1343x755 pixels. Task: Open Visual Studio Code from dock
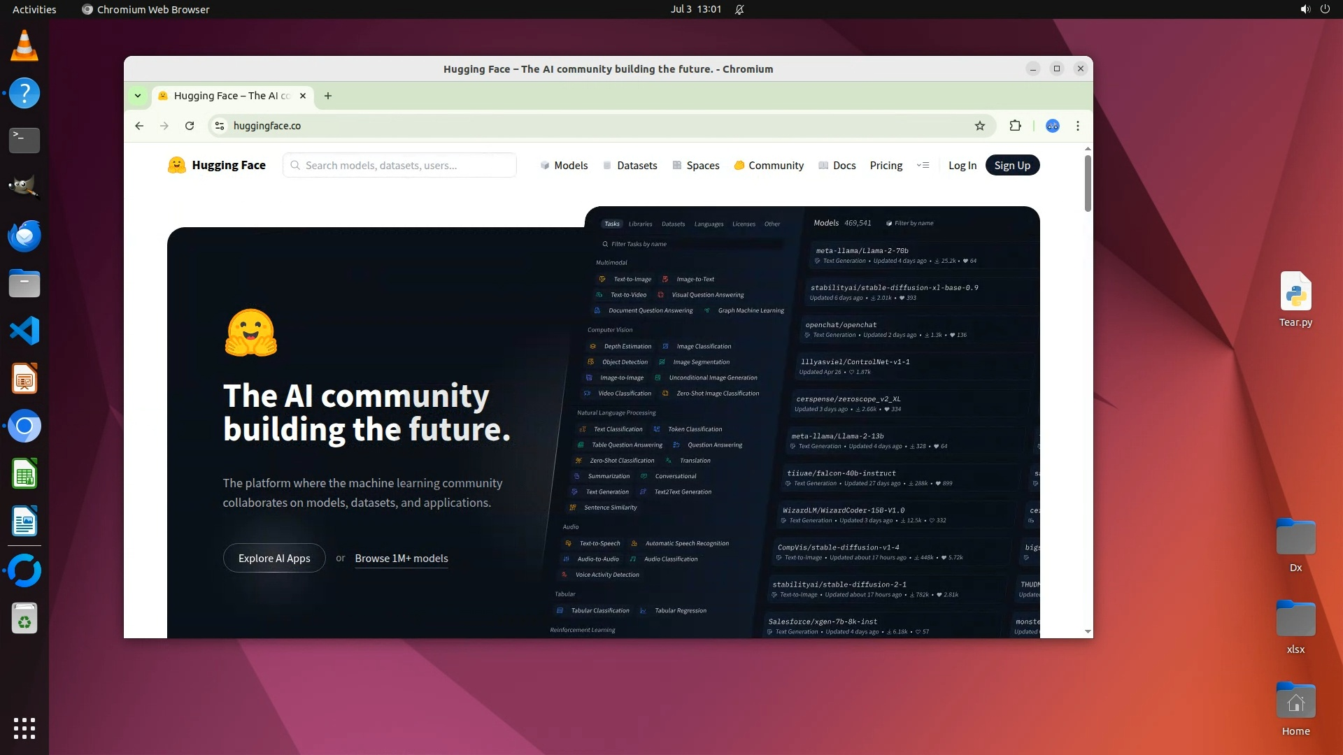point(24,331)
